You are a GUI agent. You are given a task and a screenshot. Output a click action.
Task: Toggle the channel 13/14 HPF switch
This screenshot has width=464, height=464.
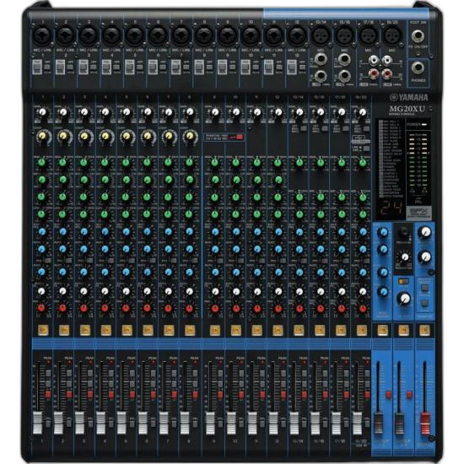point(304,129)
